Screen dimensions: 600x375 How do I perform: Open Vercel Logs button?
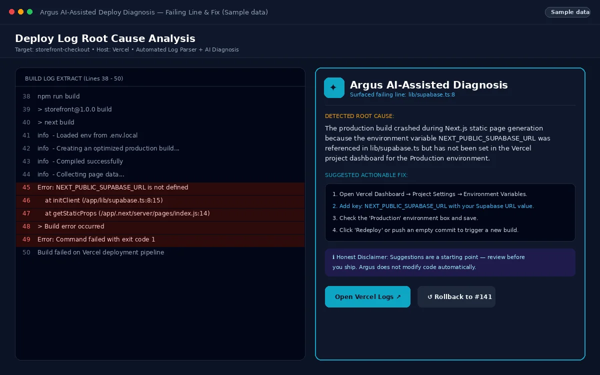point(367,296)
